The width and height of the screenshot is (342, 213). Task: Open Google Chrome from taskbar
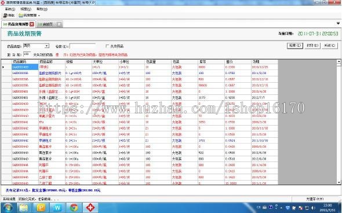pyautogui.click(x=74, y=208)
